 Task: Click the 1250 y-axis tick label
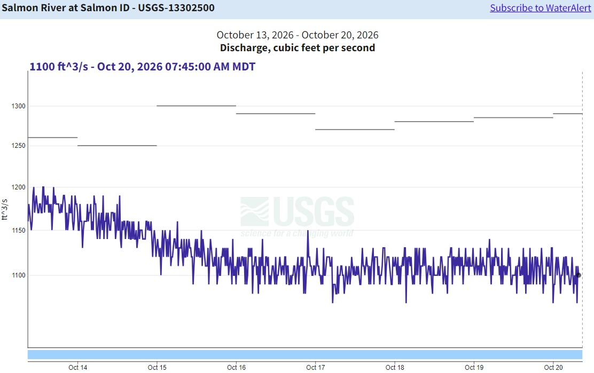18,146
